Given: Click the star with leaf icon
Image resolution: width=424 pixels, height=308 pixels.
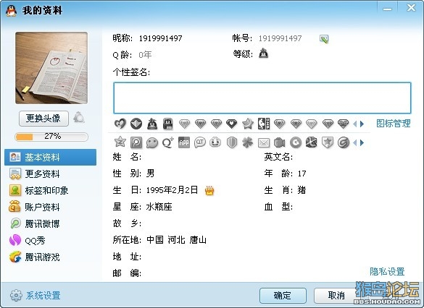Looking at the screenshot, I should tap(248, 124).
